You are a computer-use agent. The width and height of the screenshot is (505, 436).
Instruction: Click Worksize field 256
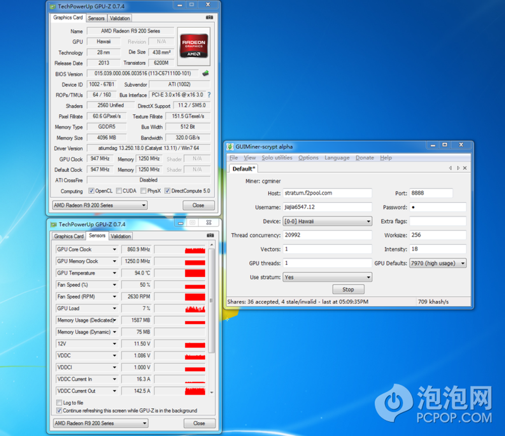[438, 235]
